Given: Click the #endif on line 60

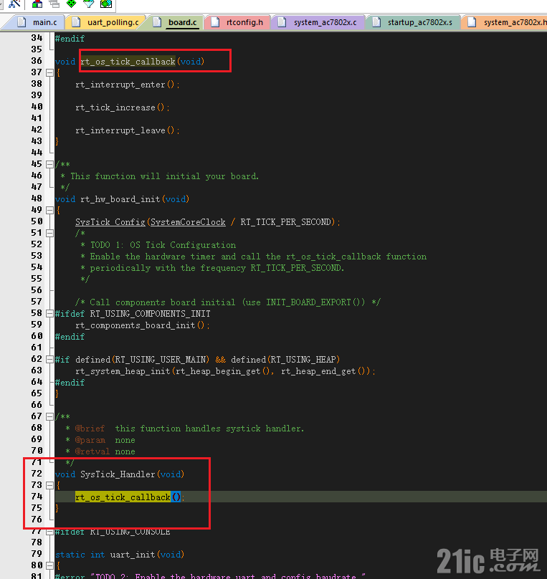Looking at the screenshot, I should 70,336.
